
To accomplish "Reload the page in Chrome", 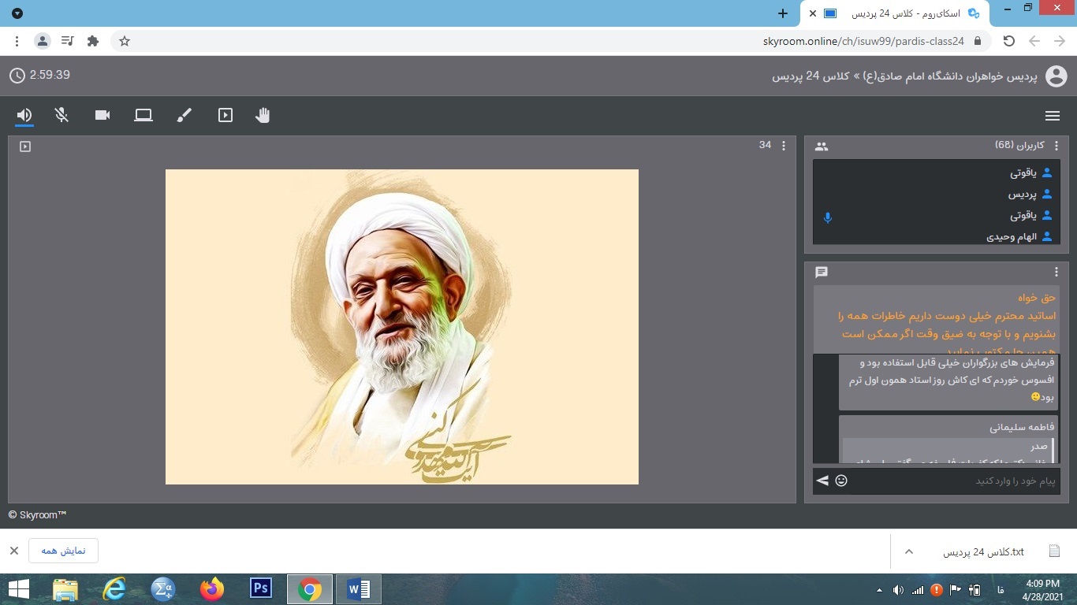I will (x=1008, y=41).
